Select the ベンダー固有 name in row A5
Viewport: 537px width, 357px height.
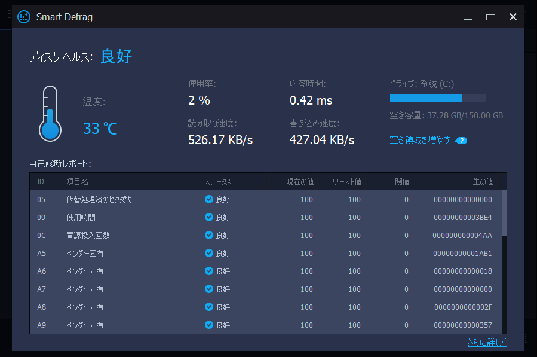click(85, 254)
